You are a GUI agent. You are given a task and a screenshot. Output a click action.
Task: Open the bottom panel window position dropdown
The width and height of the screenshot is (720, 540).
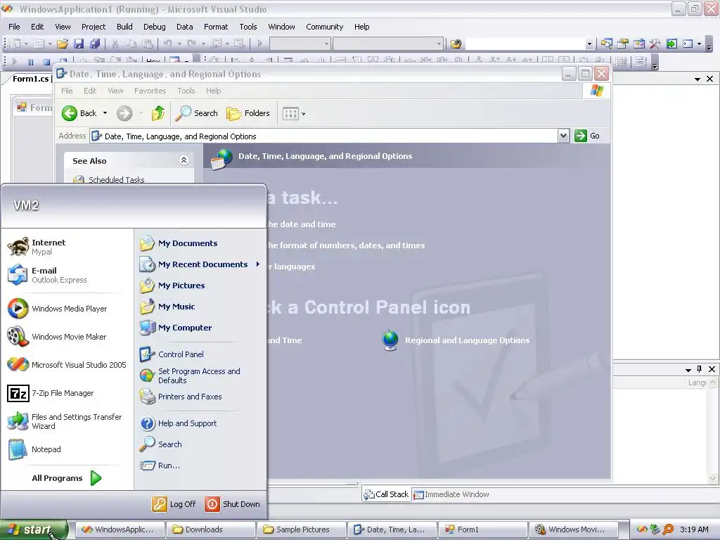(688, 370)
